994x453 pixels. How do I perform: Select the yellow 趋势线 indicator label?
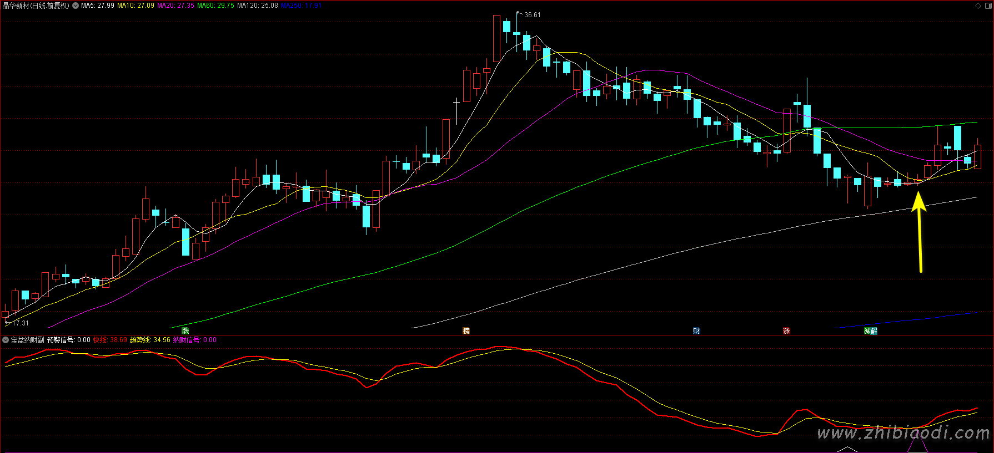pyautogui.click(x=150, y=340)
